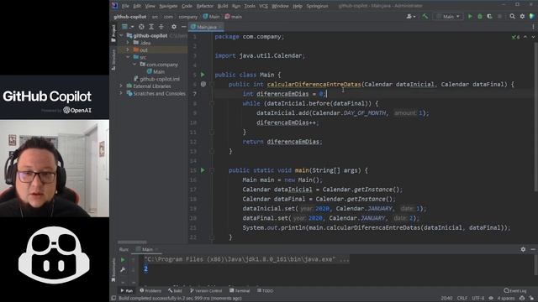Toggle the Version Control tool window button

(206, 291)
